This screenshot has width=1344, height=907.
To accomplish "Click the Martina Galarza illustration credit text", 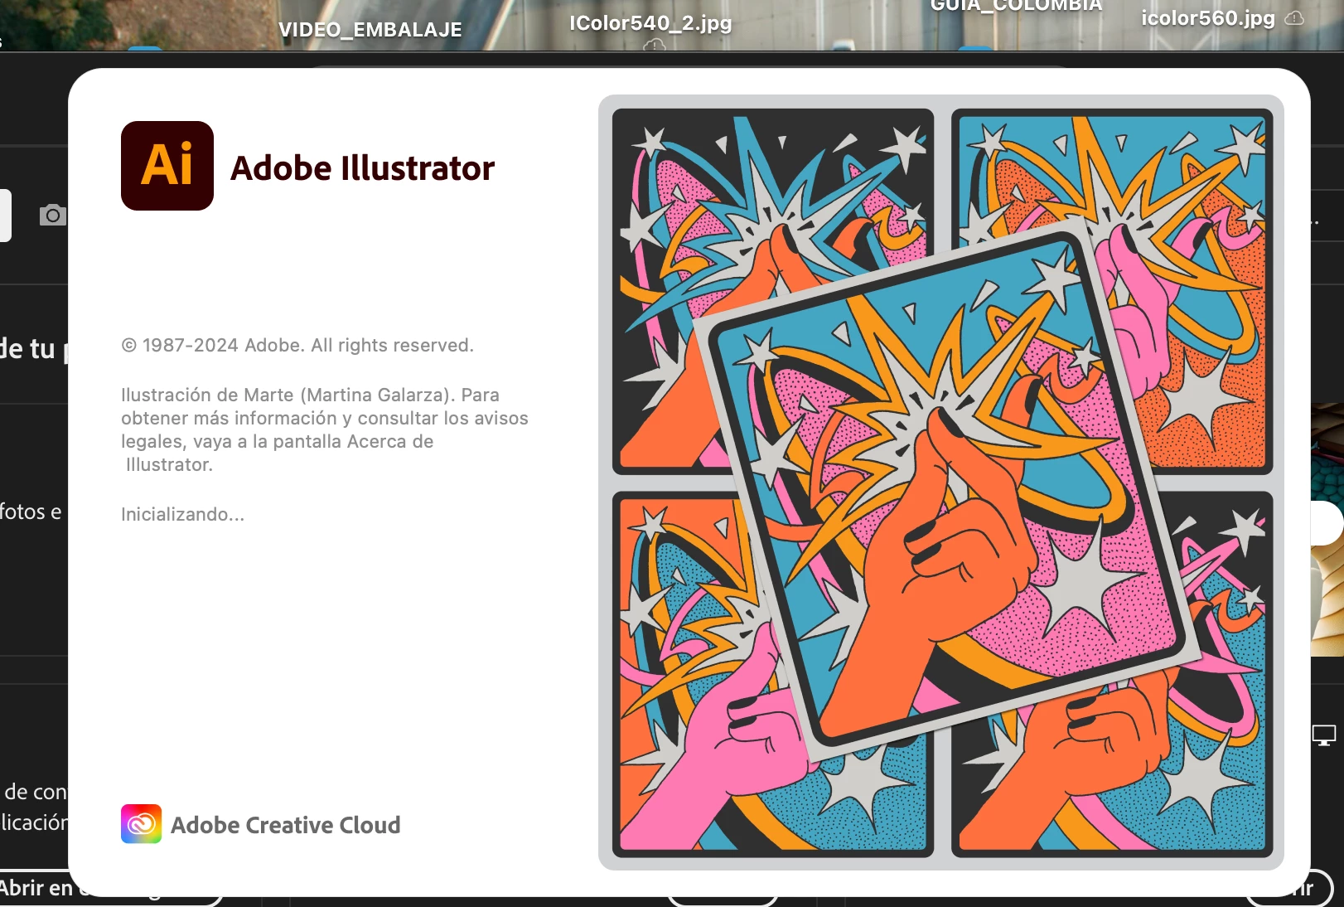I will coord(325,429).
